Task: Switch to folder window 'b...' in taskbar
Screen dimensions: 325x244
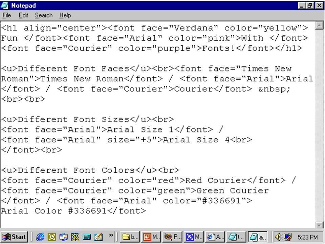Action: pyautogui.click(x=130, y=237)
